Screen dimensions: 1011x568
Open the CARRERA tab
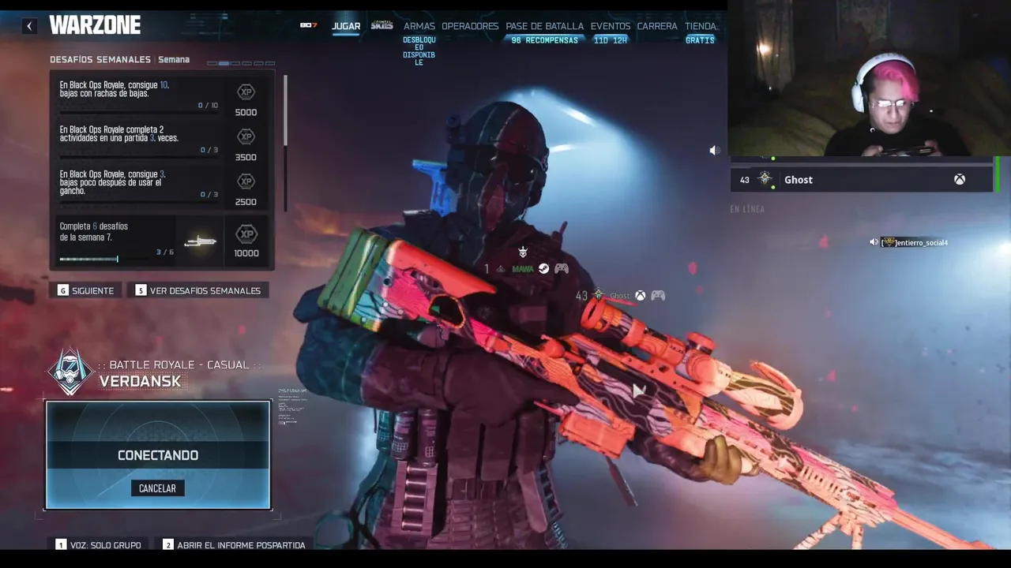click(x=657, y=26)
